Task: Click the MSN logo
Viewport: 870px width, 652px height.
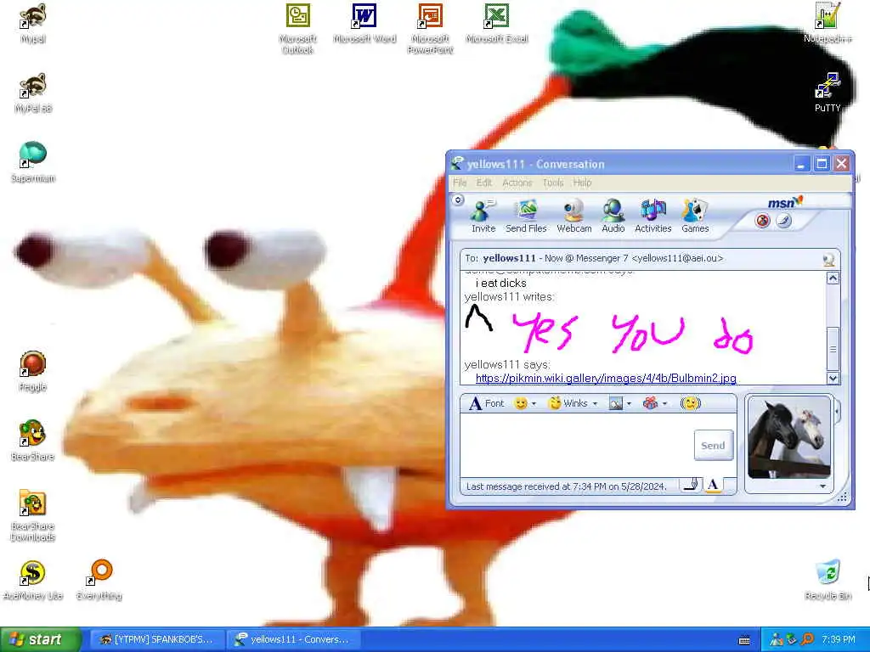Action: pyautogui.click(x=784, y=202)
